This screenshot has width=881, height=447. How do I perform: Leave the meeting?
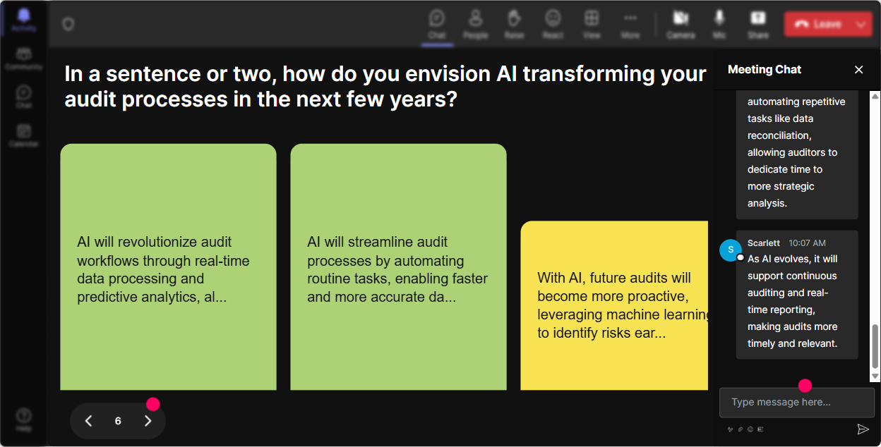(817, 24)
